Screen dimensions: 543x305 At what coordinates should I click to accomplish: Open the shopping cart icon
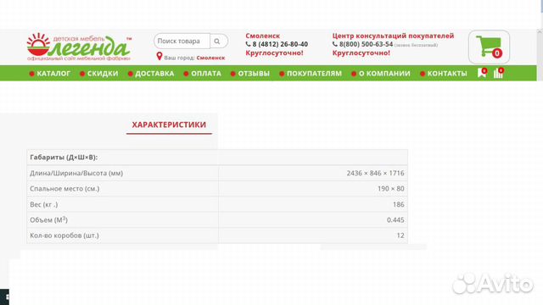(489, 47)
